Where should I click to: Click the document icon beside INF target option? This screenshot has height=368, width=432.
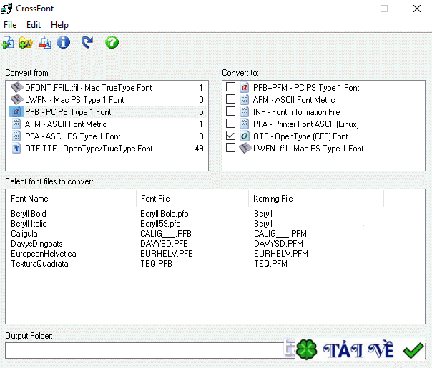245,111
